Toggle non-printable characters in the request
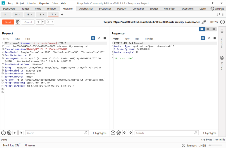 pyautogui.click(x=99, y=38)
